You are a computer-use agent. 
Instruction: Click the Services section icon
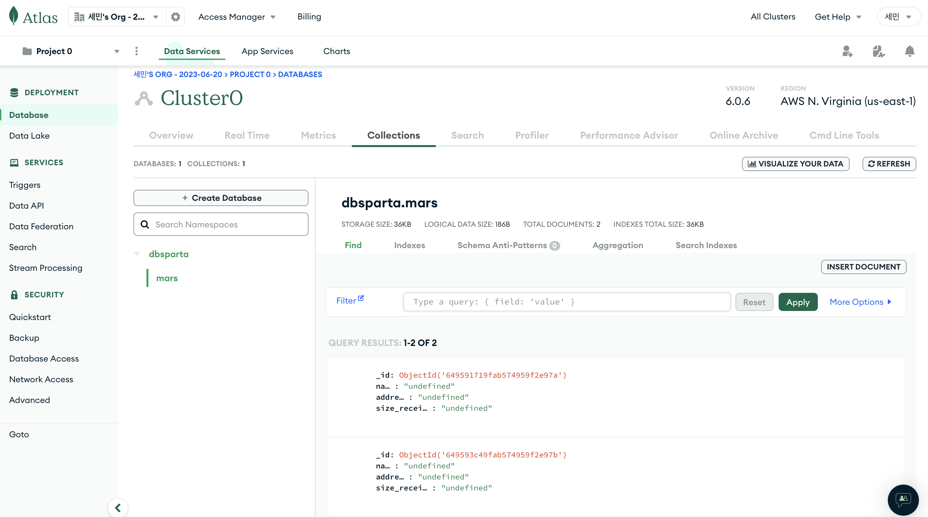(x=14, y=162)
